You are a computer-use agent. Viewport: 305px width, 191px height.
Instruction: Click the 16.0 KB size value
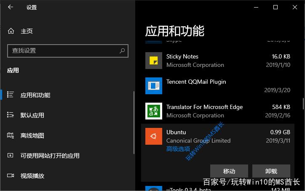(x=281, y=56)
